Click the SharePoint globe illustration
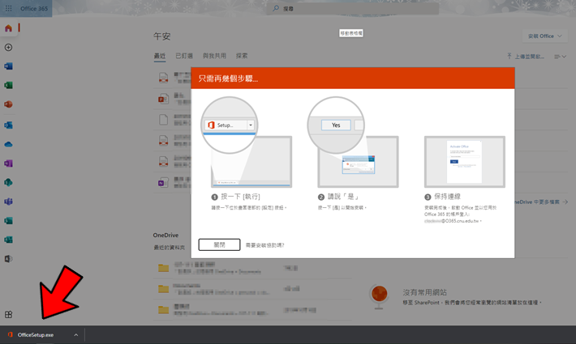The height and width of the screenshot is (344, 576). (379, 297)
